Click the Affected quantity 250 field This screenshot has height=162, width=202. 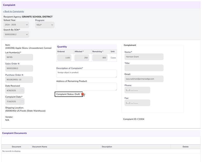(x=82, y=58)
